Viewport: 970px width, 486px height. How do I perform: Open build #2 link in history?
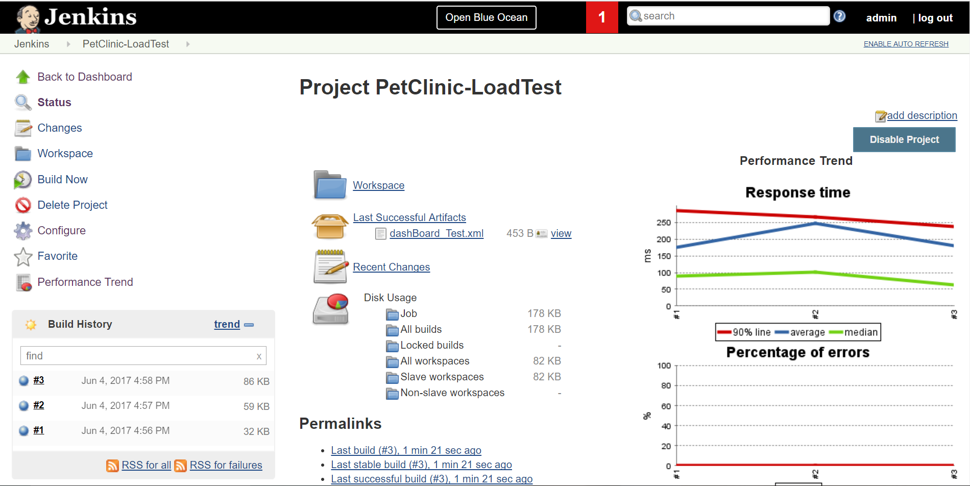click(39, 405)
